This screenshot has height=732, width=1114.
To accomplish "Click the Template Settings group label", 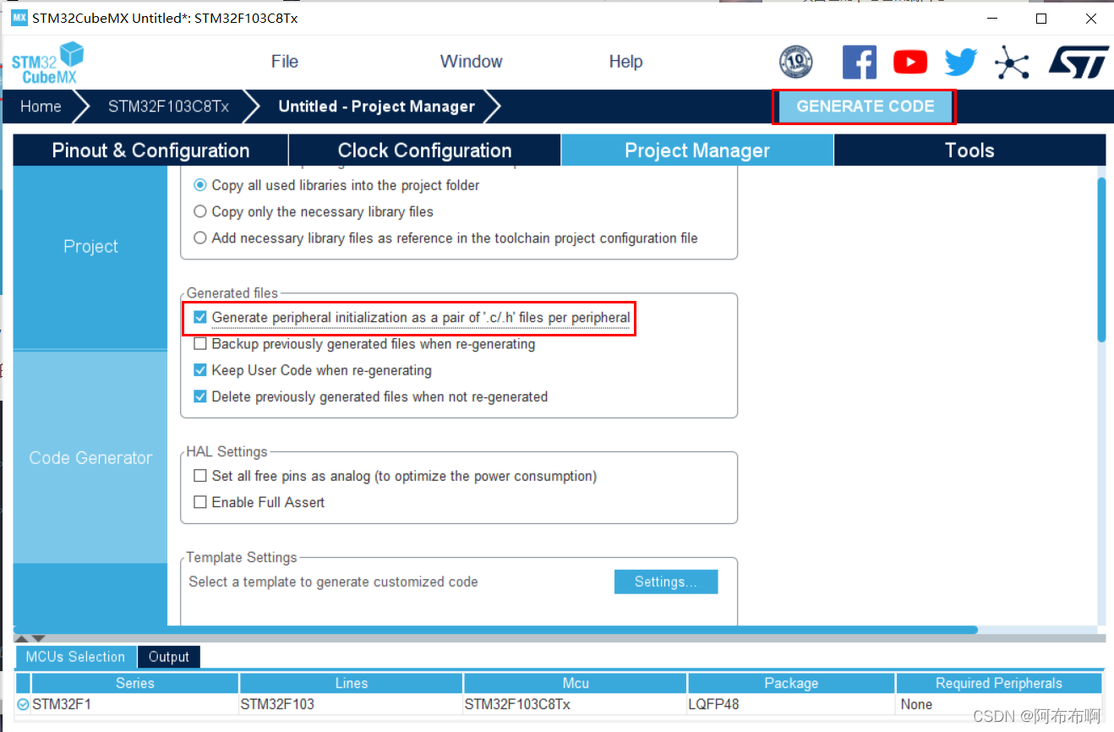I will [x=242, y=557].
